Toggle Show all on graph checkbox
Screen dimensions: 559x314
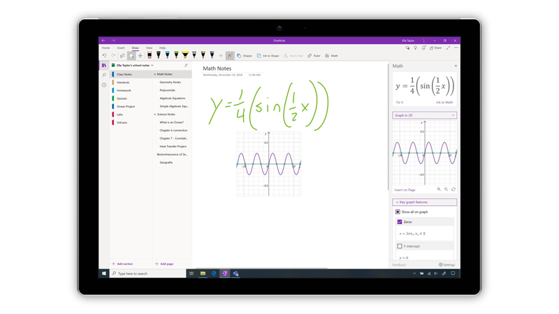pyautogui.click(x=398, y=211)
